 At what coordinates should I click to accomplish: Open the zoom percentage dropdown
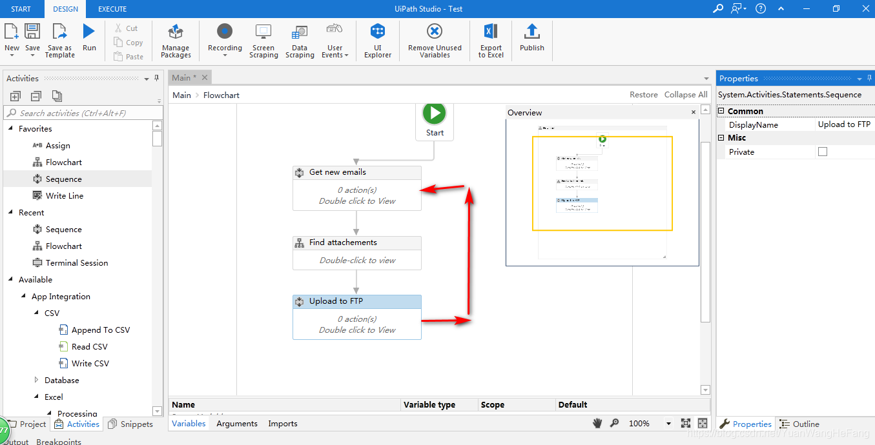click(668, 424)
